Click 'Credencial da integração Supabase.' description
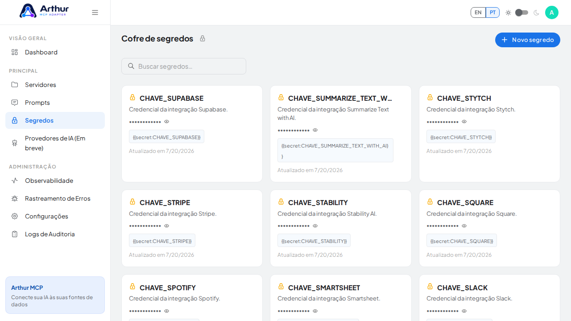 pos(178,109)
